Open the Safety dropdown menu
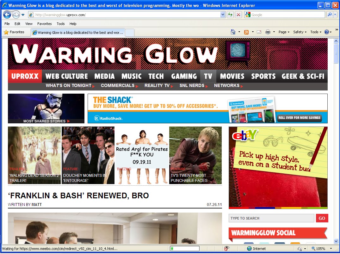The width and height of the screenshot is (340, 254). coord(300,32)
